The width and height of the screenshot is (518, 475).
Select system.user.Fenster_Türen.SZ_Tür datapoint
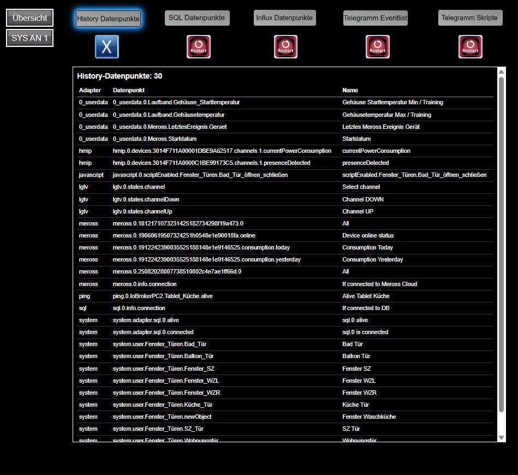pyautogui.click(x=158, y=429)
